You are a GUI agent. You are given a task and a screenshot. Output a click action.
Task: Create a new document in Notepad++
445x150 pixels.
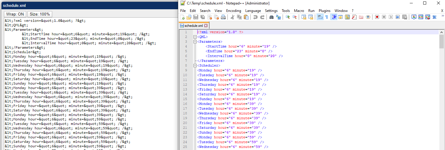tap(182, 17)
